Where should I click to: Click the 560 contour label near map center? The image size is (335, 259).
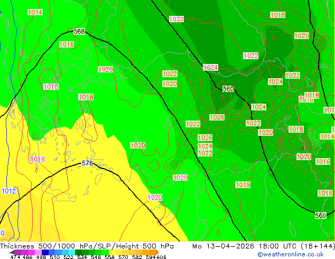click(x=228, y=89)
